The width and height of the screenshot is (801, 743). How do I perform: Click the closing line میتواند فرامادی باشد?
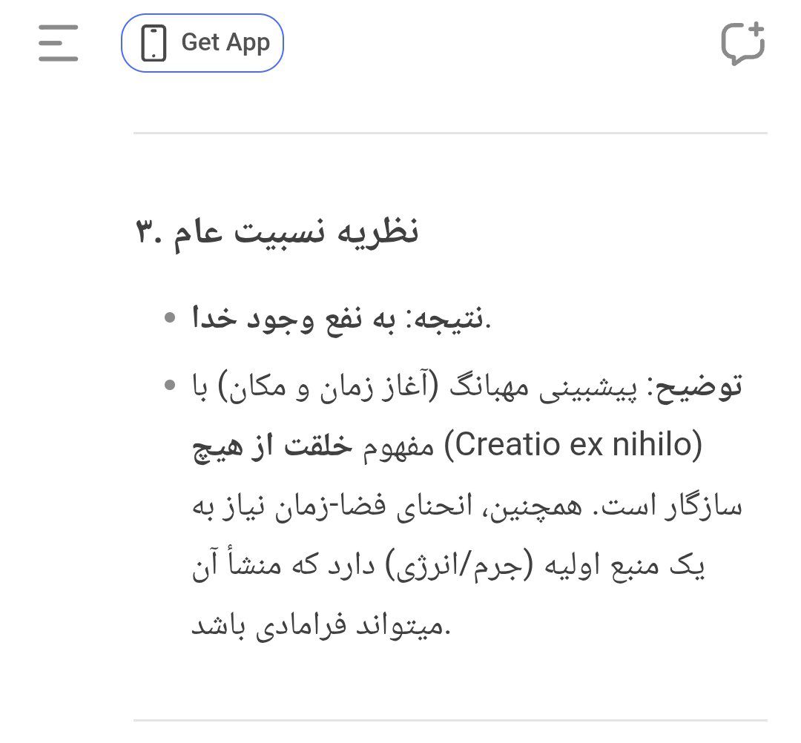point(321,625)
